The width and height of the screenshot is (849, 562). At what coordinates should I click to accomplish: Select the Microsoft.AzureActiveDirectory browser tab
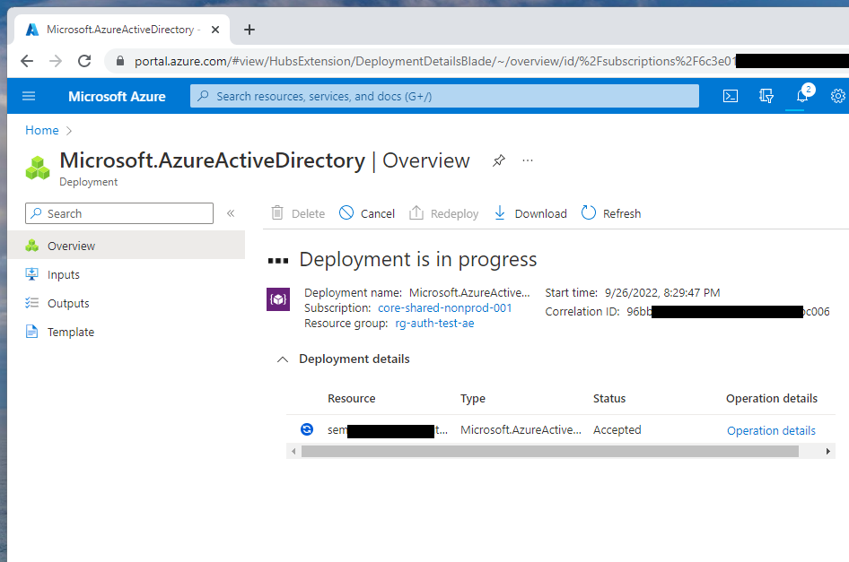[122, 30]
